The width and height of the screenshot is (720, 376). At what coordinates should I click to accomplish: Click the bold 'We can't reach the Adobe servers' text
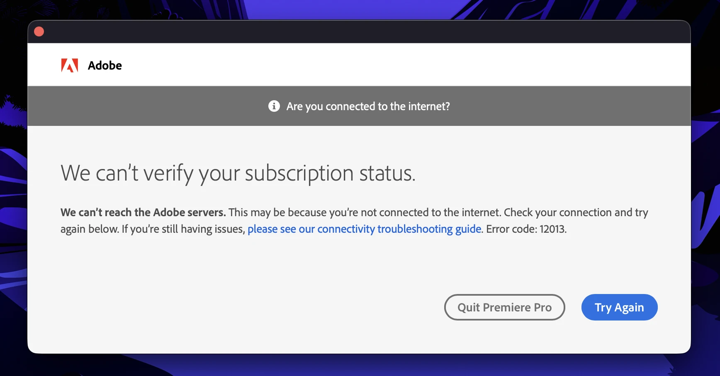tap(143, 212)
